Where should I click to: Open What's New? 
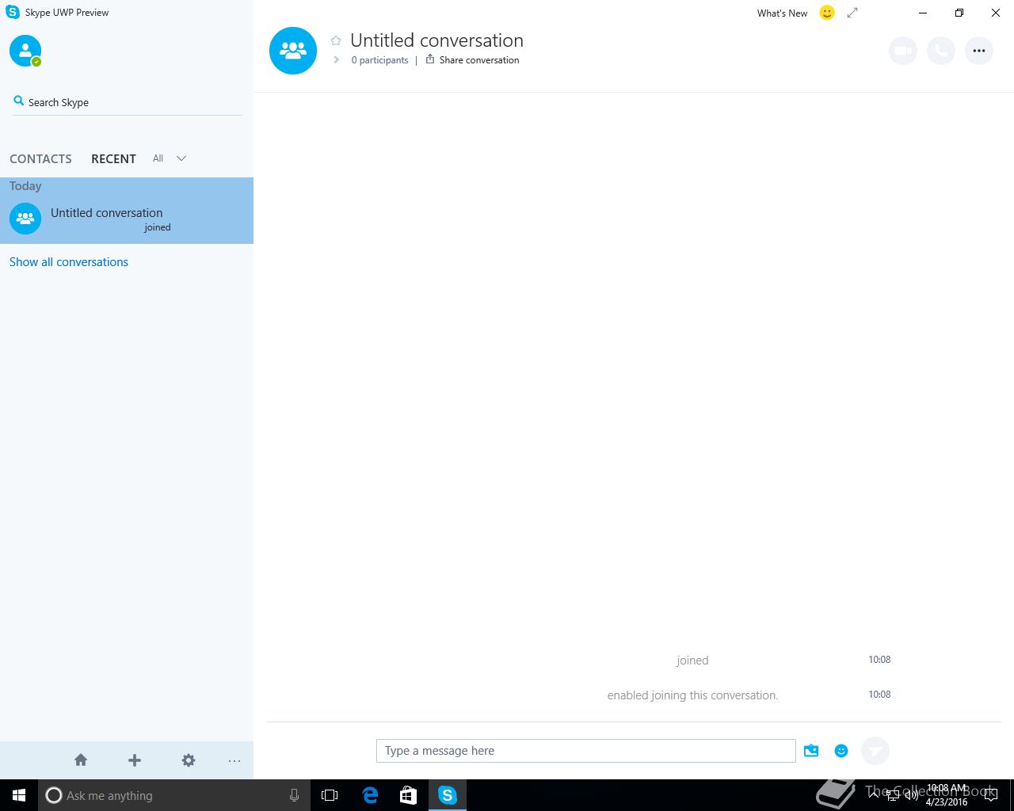[782, 13]
